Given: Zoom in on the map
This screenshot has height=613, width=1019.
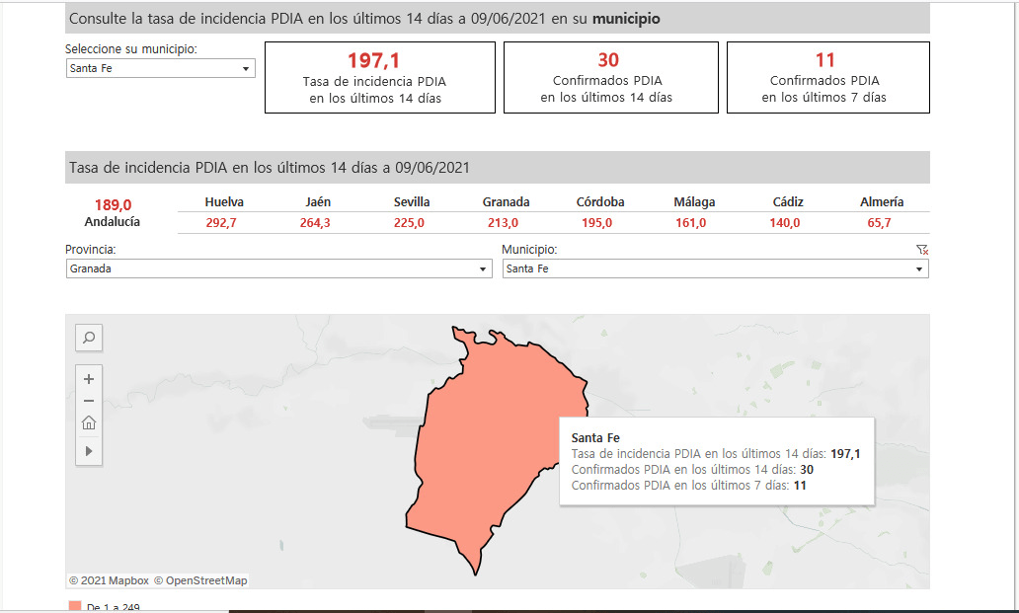Looking at the screenshot, I should point(89,379).
